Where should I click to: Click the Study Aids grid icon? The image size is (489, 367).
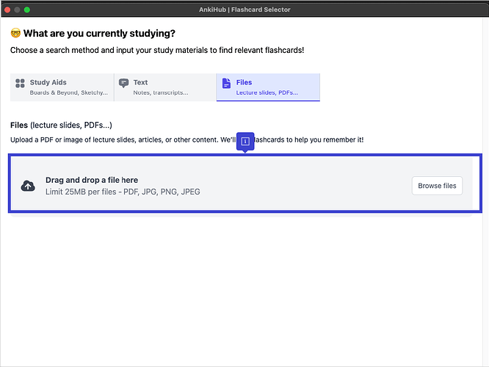click(20, 84)
